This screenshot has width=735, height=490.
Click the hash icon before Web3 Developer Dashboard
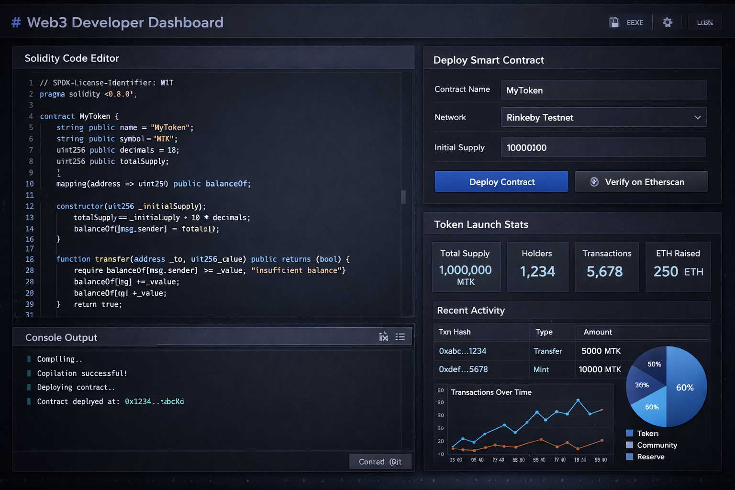[x=16, y=22]
